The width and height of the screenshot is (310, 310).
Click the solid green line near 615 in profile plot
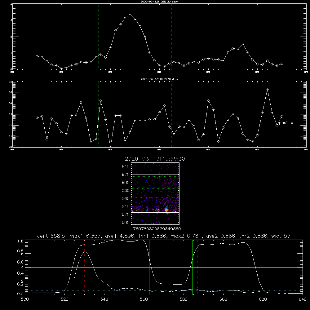coord(253,267)
